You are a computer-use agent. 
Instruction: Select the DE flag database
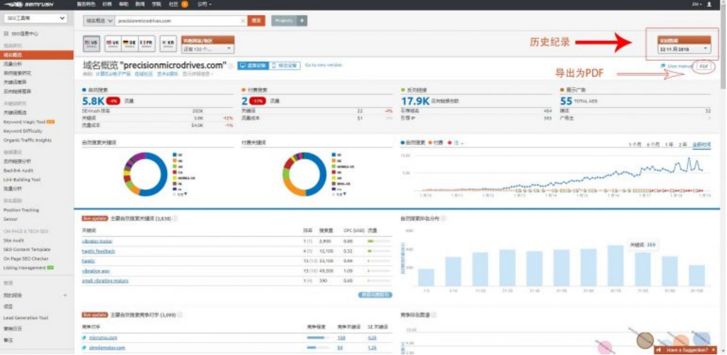click(130, 42)
